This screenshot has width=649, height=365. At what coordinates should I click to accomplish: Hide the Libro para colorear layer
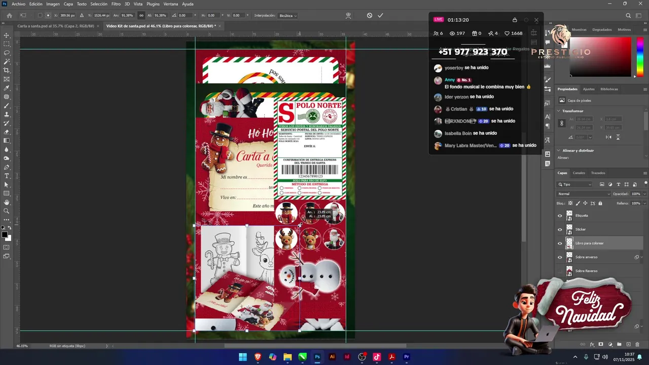(560, 243)
